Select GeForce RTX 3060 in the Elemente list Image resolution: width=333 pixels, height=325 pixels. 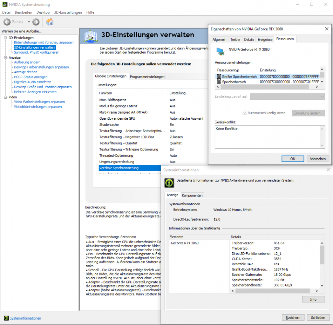[185, 243]
